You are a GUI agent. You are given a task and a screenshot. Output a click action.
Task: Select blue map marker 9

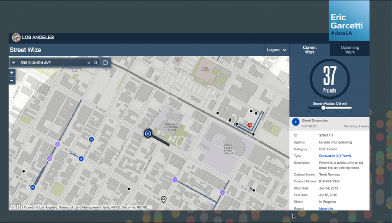(x=81, y=159)
